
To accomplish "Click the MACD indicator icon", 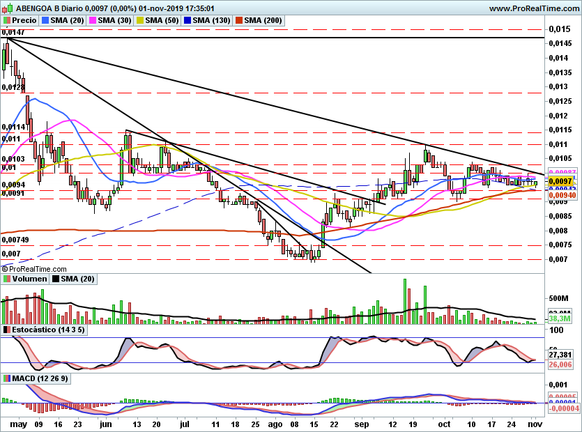I will pos(7,378).
